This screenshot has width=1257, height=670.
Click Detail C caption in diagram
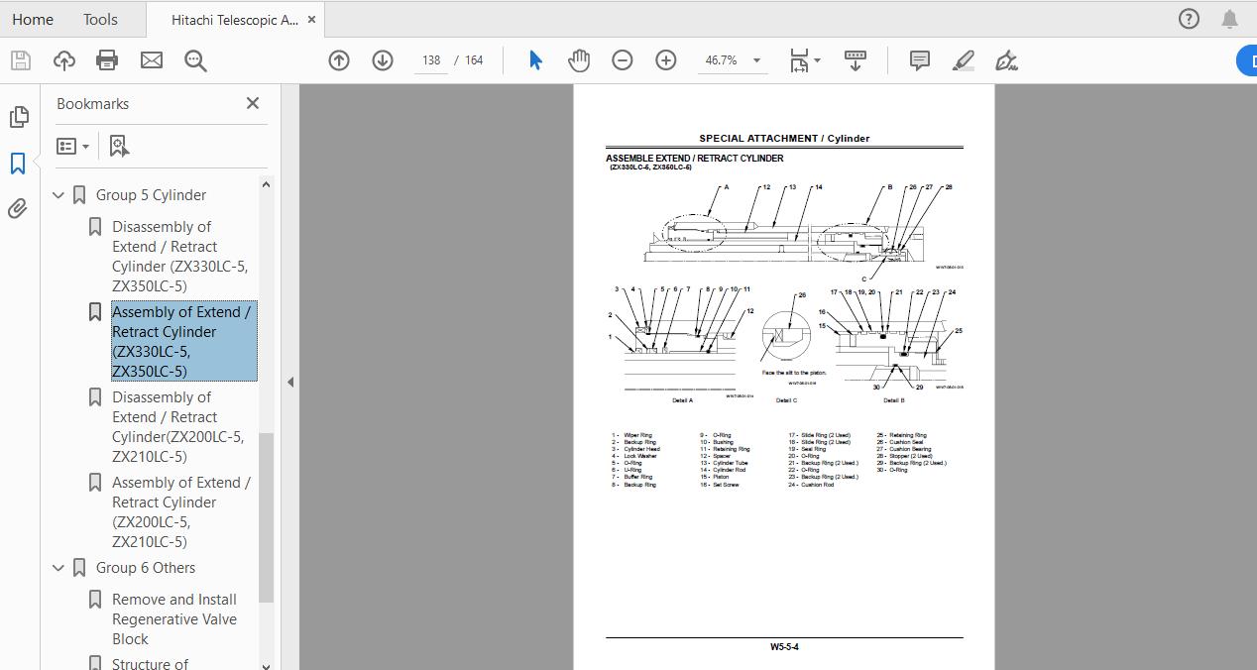pos(786,400)
